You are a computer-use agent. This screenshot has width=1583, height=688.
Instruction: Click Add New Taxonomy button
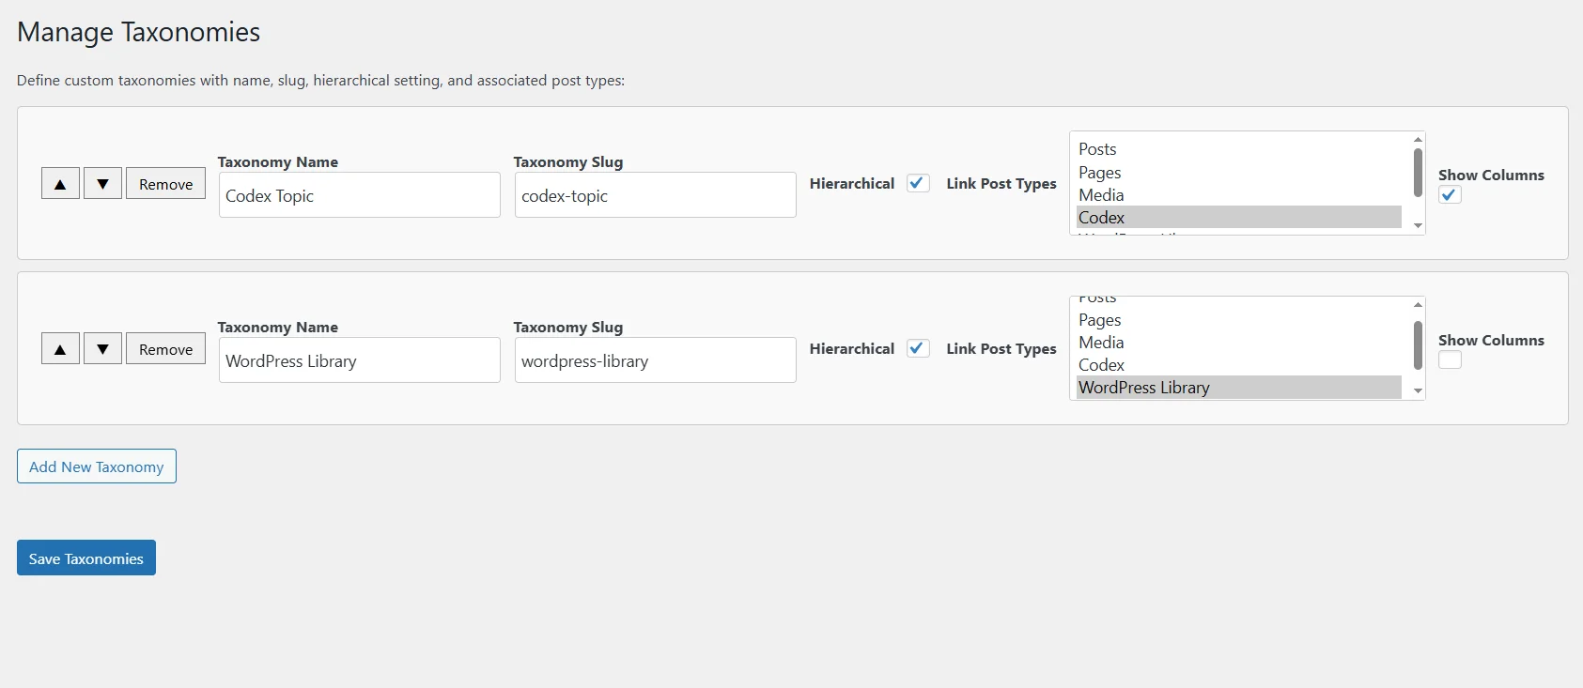point(97,466)
